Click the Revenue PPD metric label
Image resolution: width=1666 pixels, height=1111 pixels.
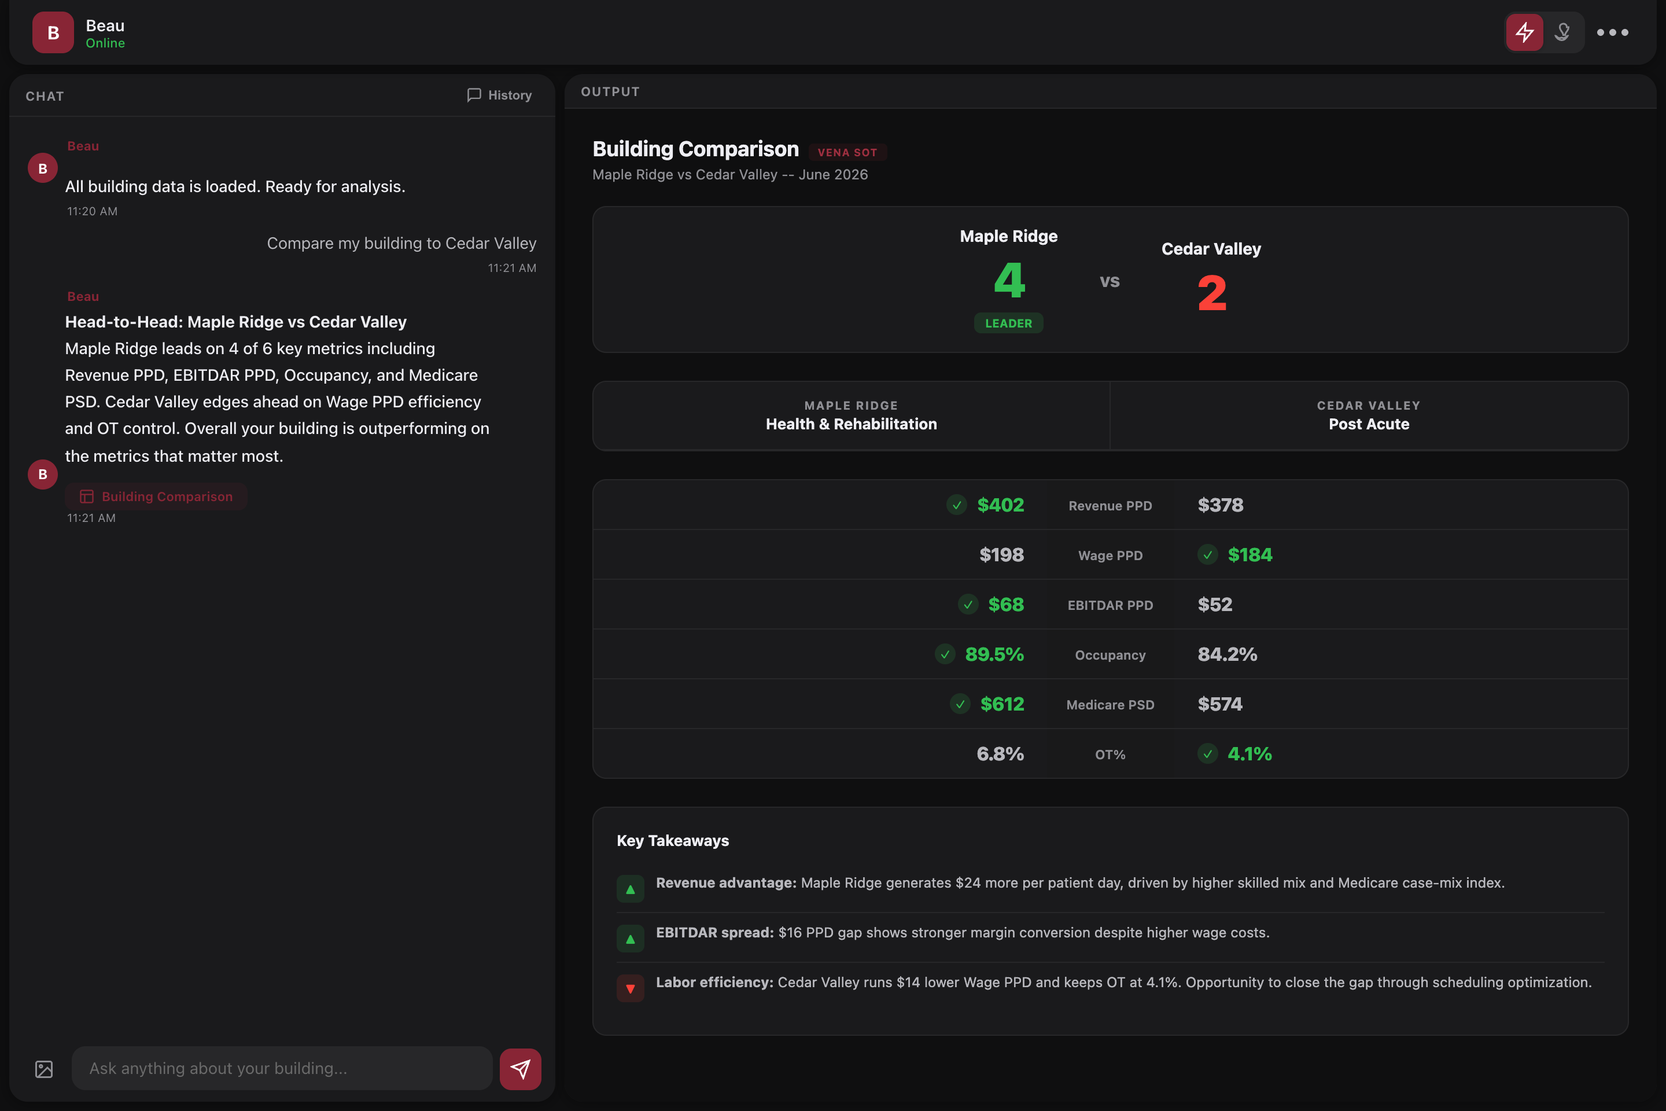[x=1110, y=506]
